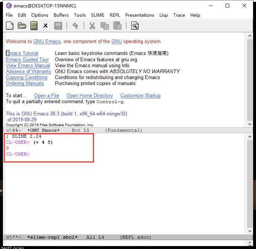Click the New File toolbar icon
Viewport: 256px width, 249px height.
pyautogui.click(x=10, y=26)
